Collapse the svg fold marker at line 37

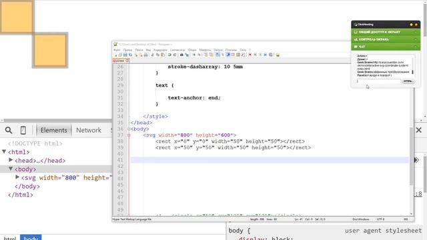[x=129, y=135]
